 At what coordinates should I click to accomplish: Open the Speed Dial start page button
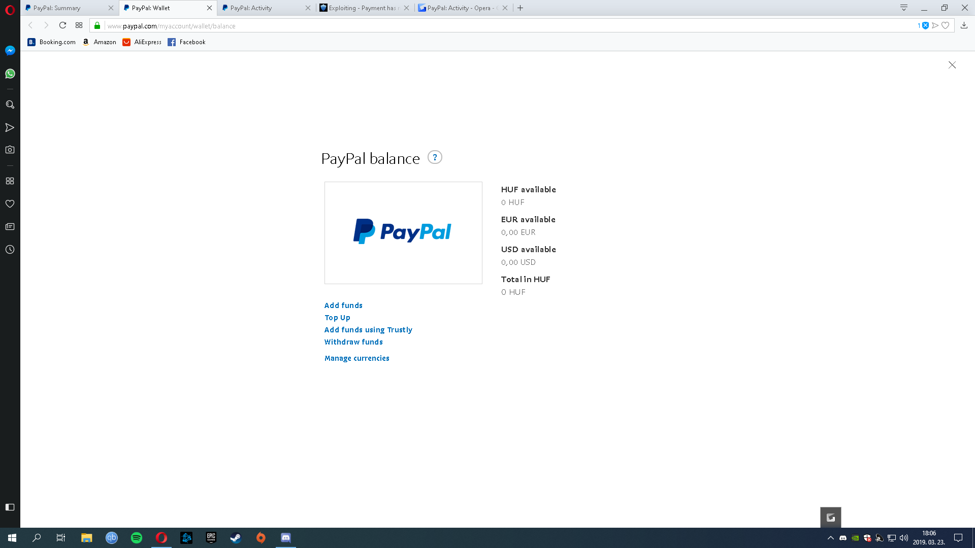pos(79,25)
